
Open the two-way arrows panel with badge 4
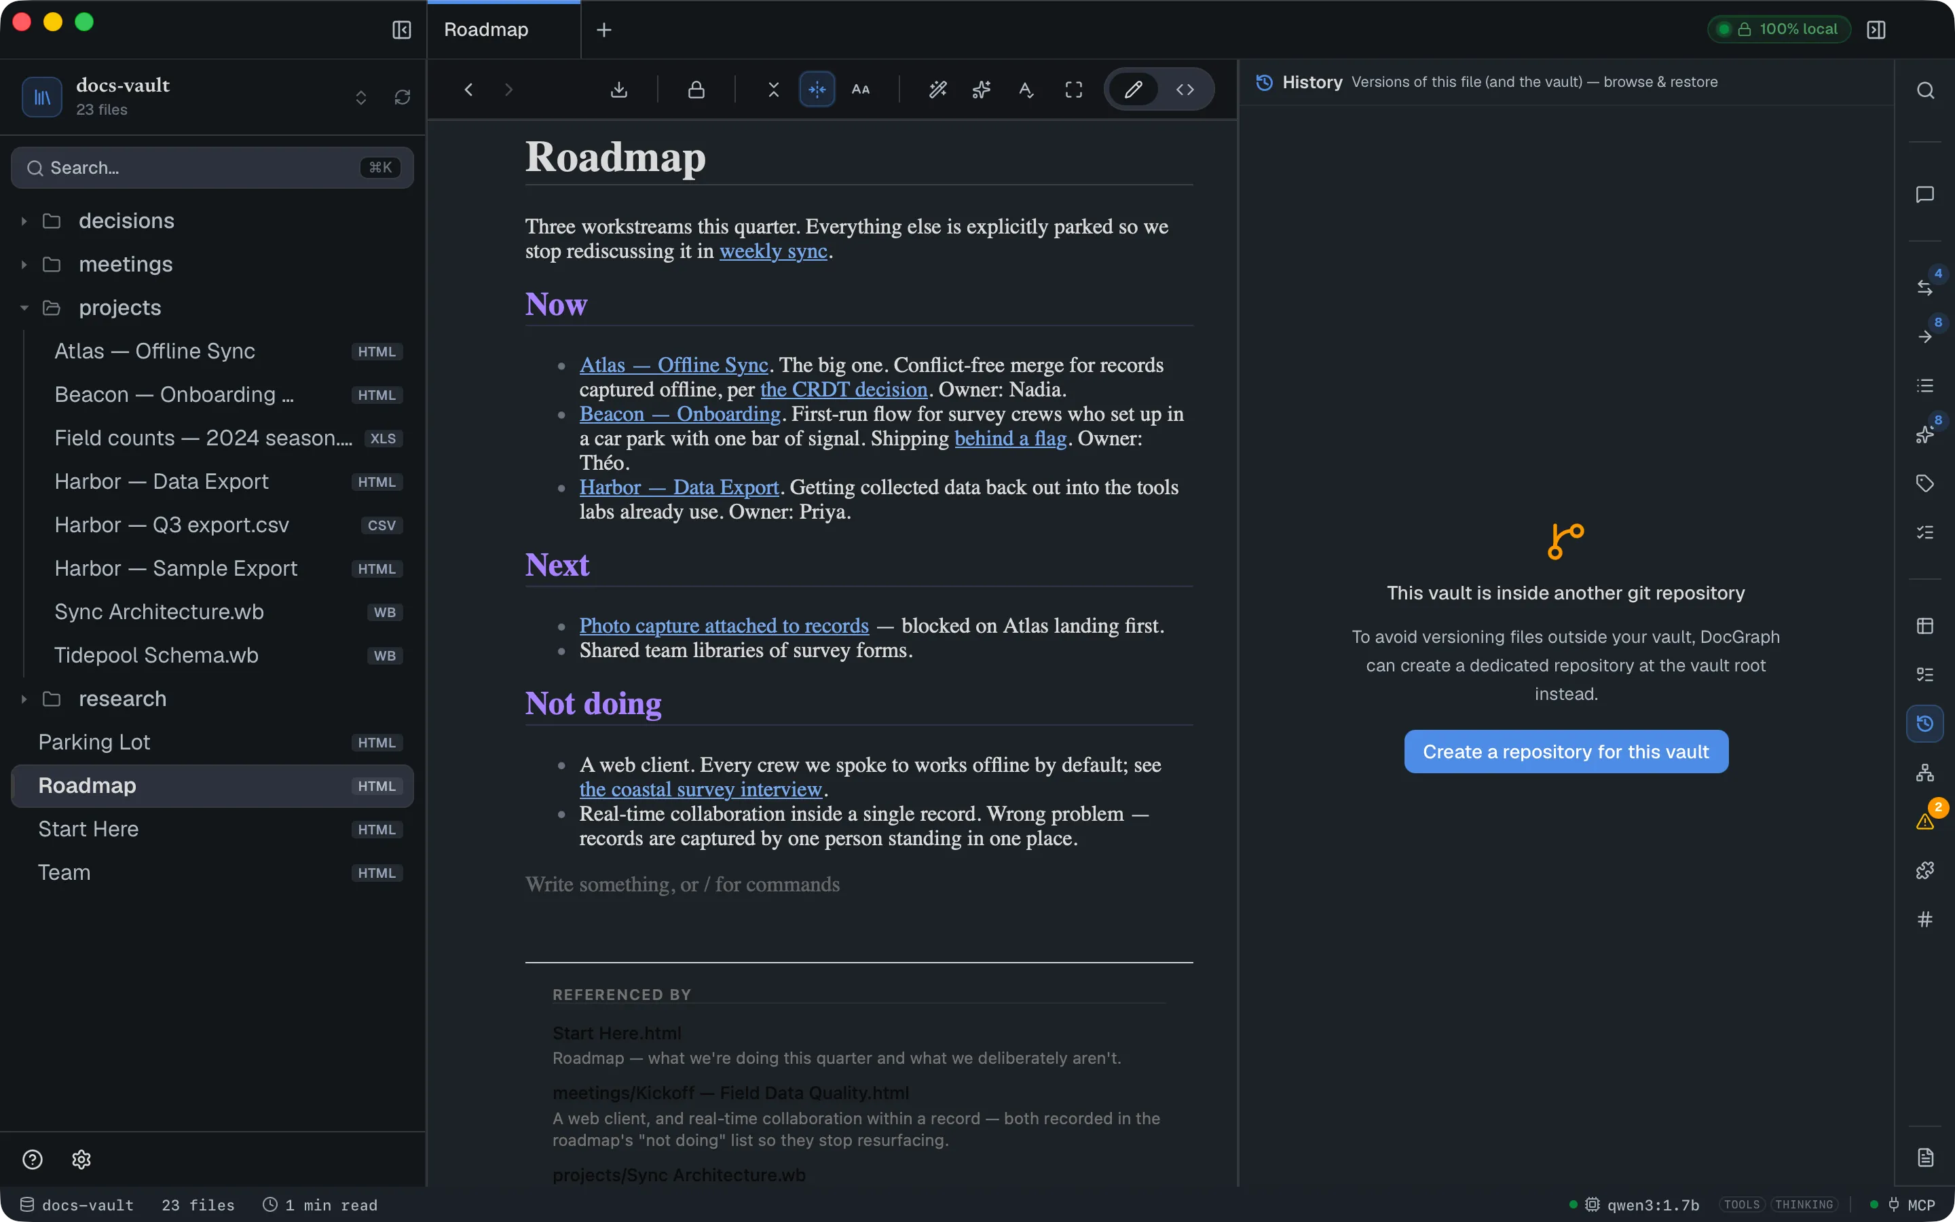coord(1925,288)
